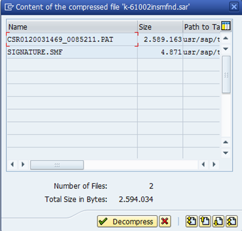Image resolution: width=242 pixels, height=231 pixels.
Task: Select the CSR0120031469_0085211.PAT file row
Action: [x=114, y=40]
